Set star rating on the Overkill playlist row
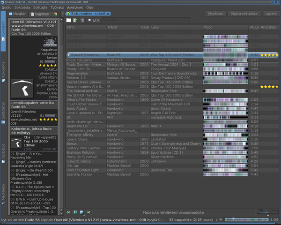 pyautogui.click(x=269, y=55)
